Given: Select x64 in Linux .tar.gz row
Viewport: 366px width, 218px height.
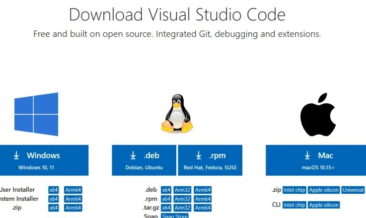Looking at the screenshot, I should pyautogui.click(x=166, y=208).
